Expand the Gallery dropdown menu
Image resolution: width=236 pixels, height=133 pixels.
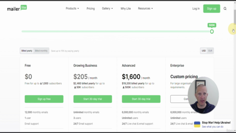point(107,8)
